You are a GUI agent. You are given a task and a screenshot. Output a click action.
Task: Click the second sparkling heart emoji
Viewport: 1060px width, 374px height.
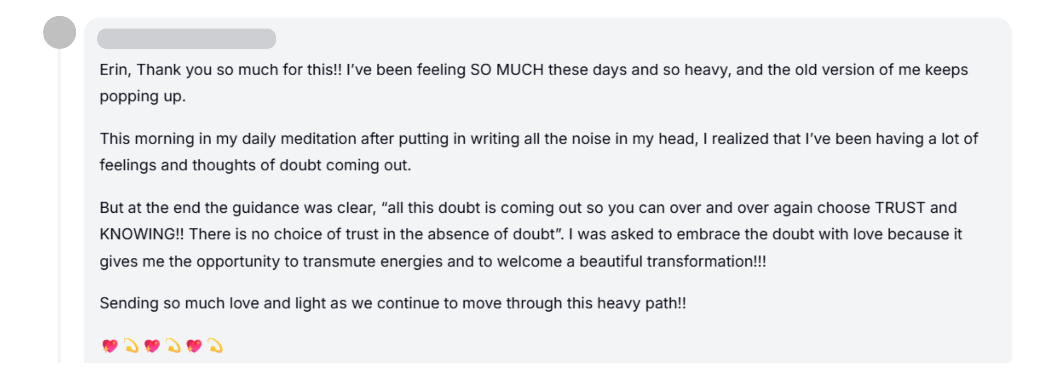point(152,345)
